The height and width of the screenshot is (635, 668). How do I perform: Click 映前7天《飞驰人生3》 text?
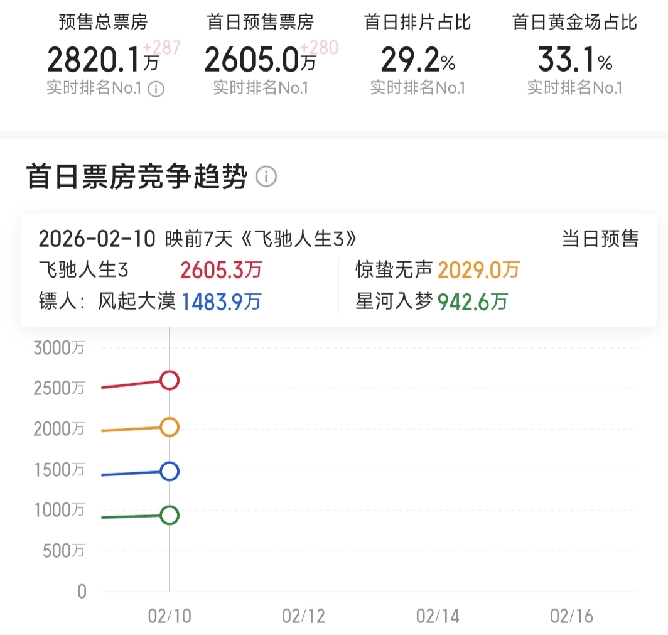[x=261, y=239]
